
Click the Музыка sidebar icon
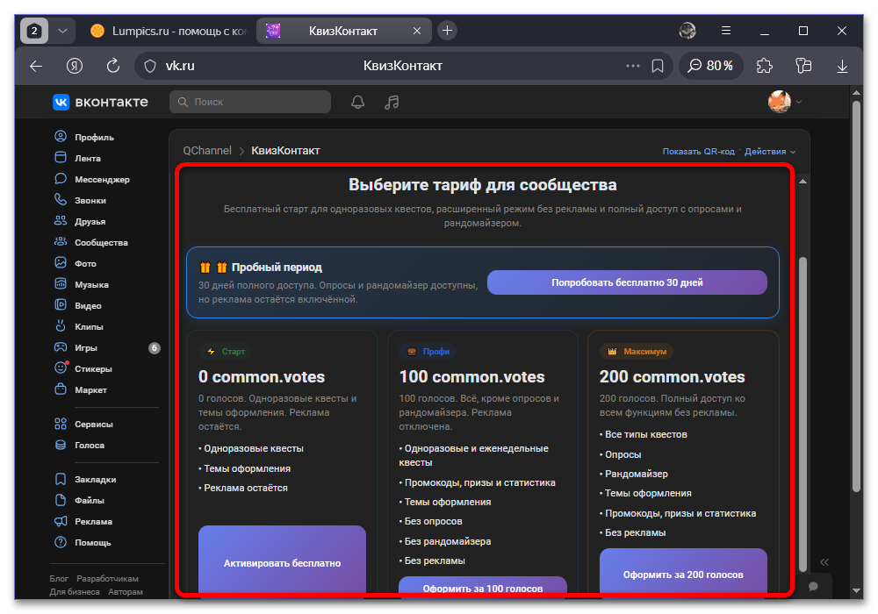click(x=61, y=283)
